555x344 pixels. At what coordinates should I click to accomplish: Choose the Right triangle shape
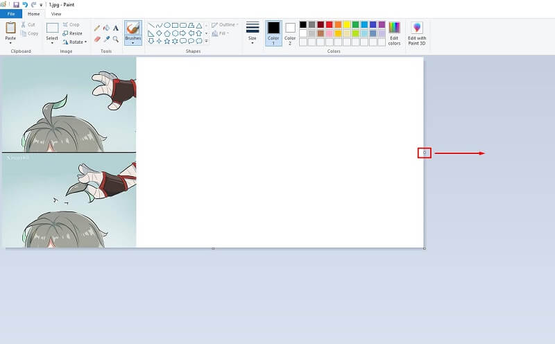click(151, 33)
